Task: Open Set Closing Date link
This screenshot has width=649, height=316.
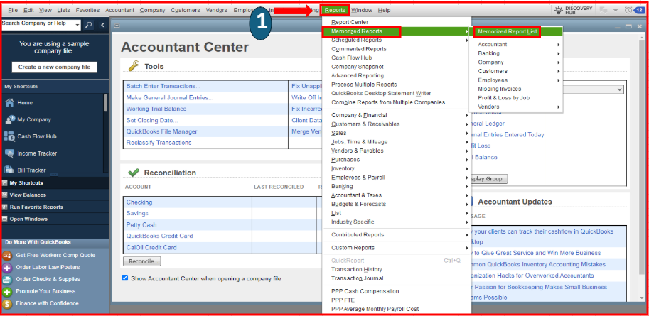Action: 152,120
